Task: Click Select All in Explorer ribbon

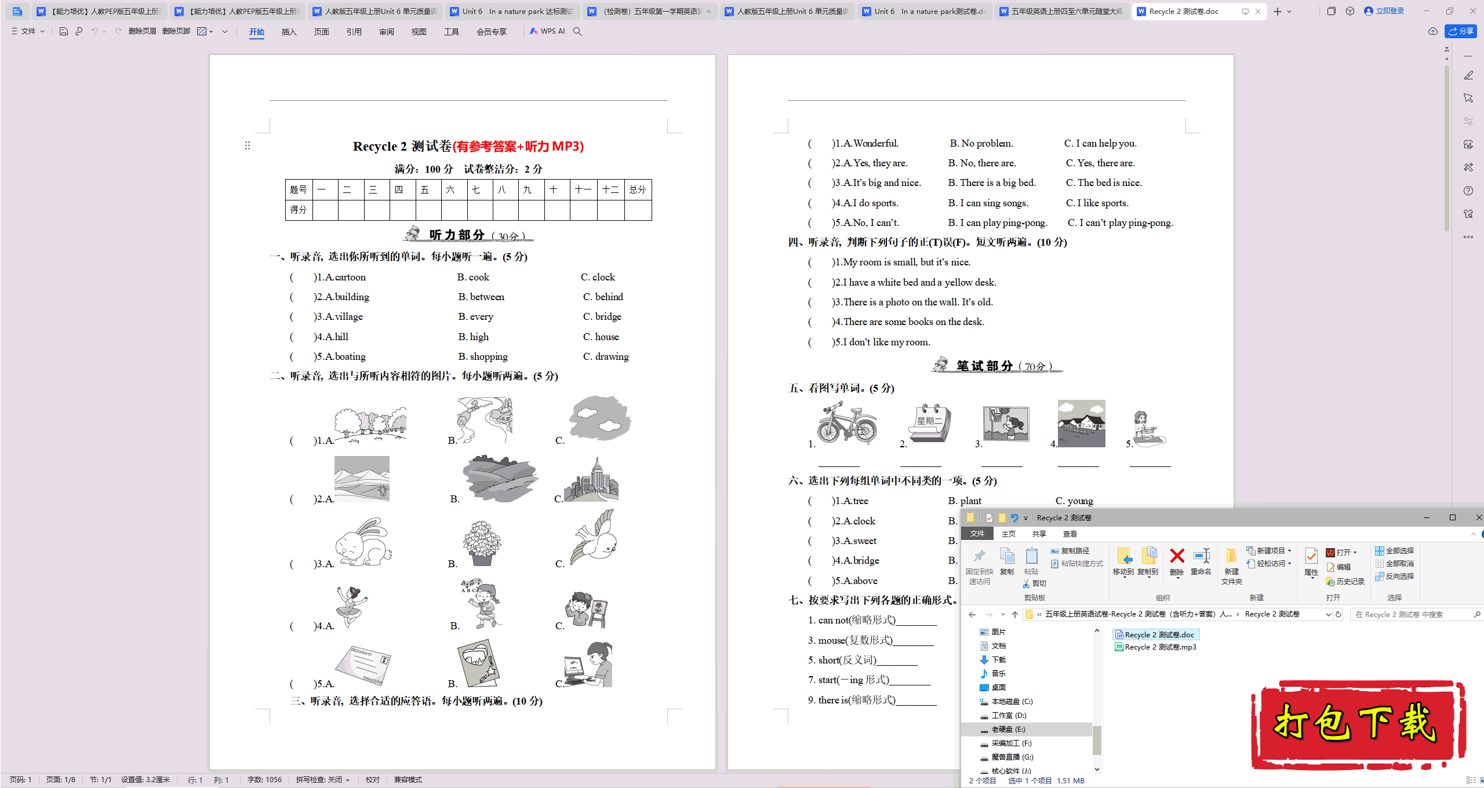Action: (1394, 550)
